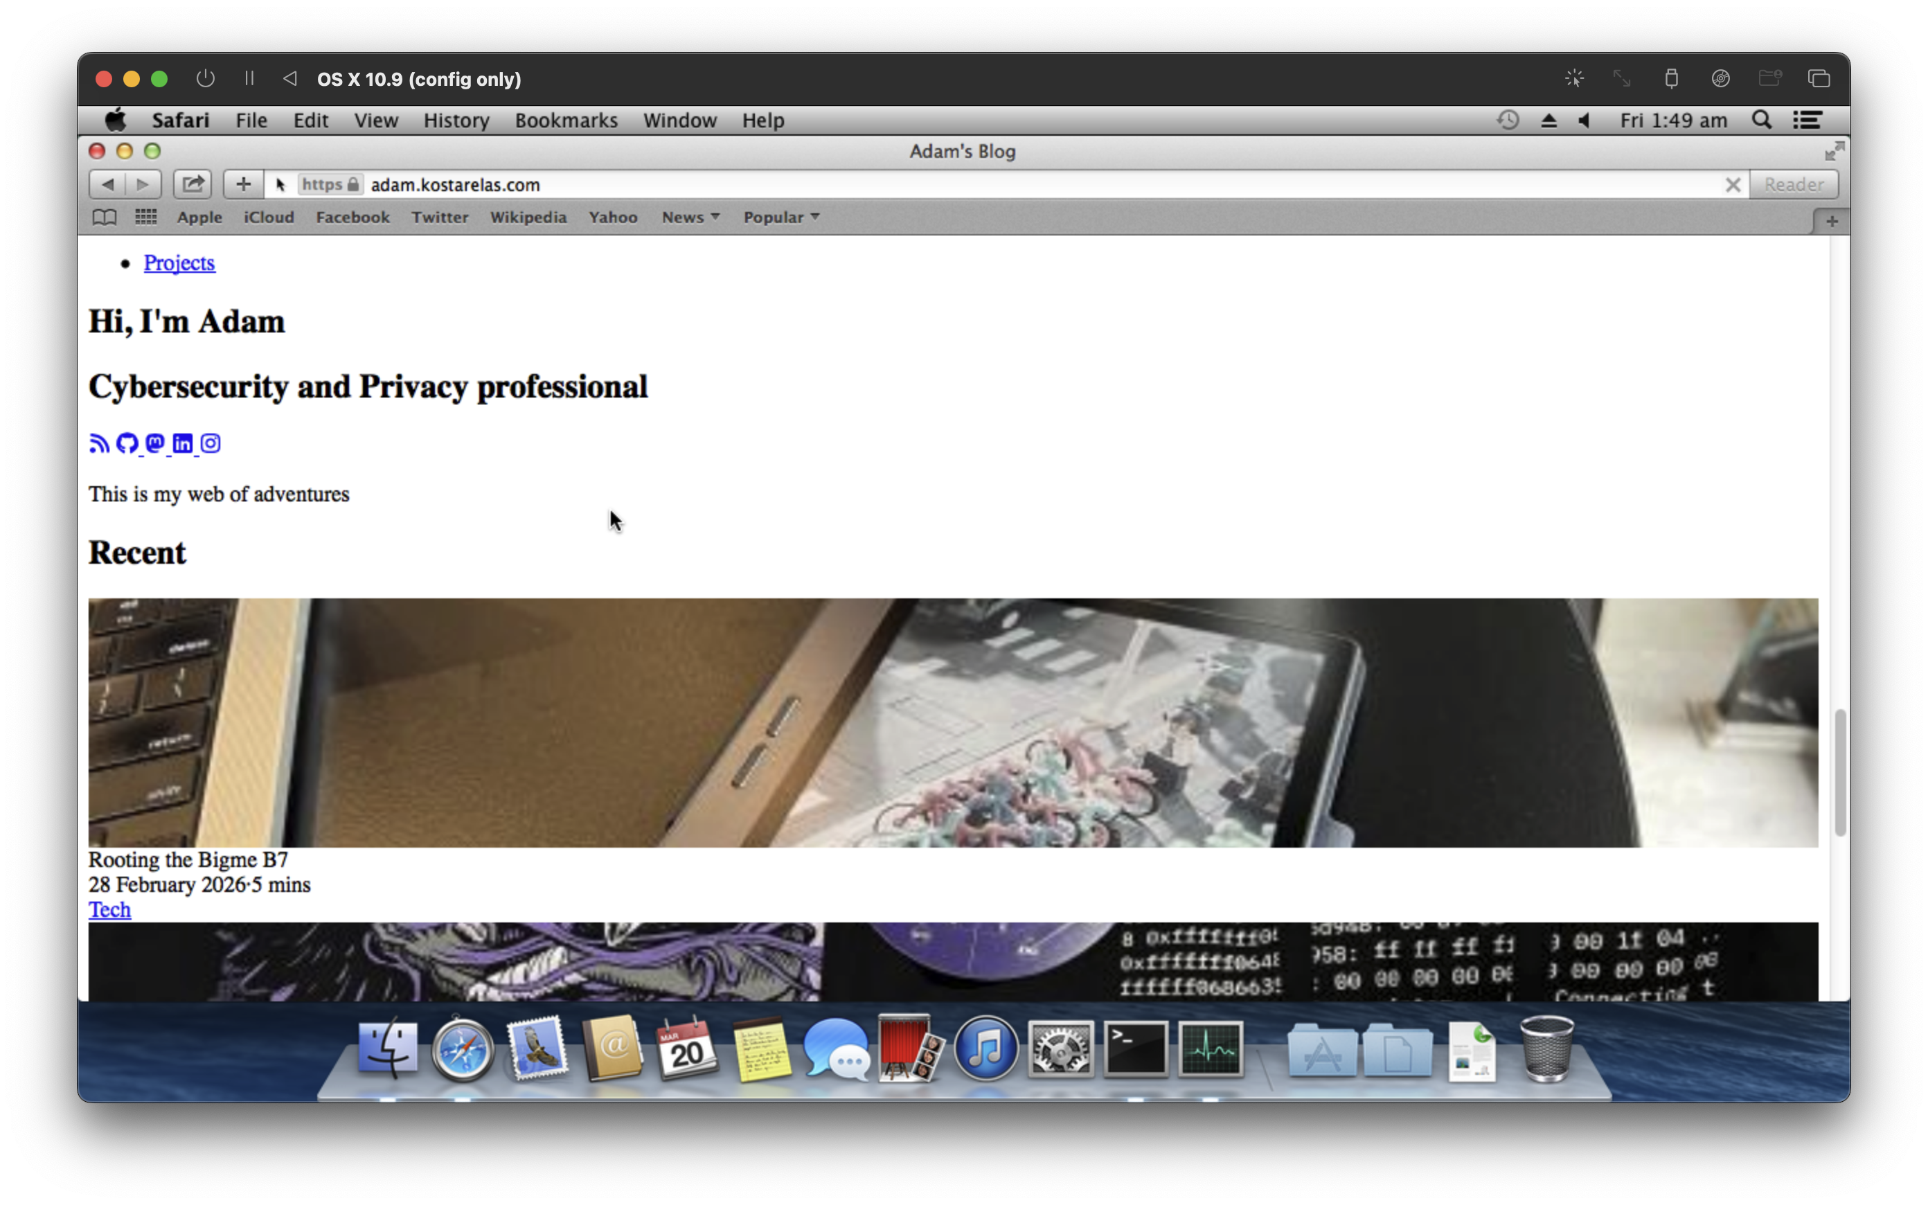The image size is (1928, 1205).
Task: Open the Share menu in Safari toolbar
Action: click(191, 184)
